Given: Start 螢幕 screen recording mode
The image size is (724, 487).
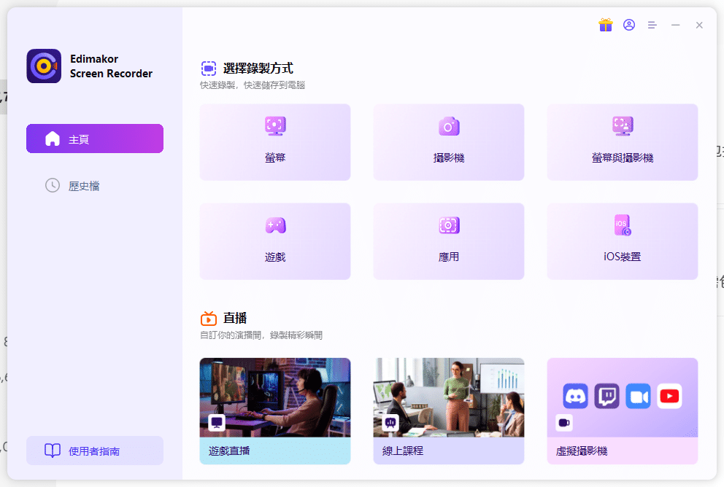Looking at the screenshot, I should click(274, 142).
